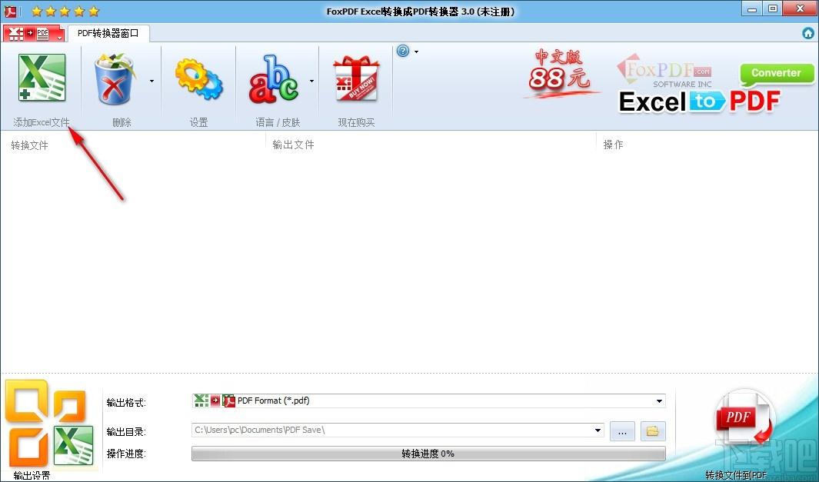Image resolution: width=819 pixels, height=482 pixels.
Task: Click the abc Language/Skin icon
Action: [x=274, y=79]
